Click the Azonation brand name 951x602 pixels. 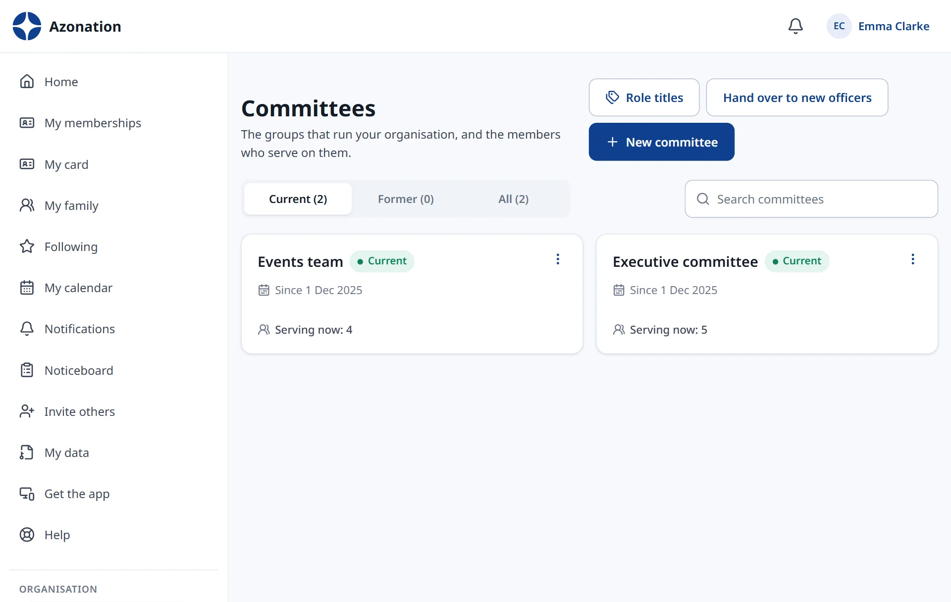85,26
